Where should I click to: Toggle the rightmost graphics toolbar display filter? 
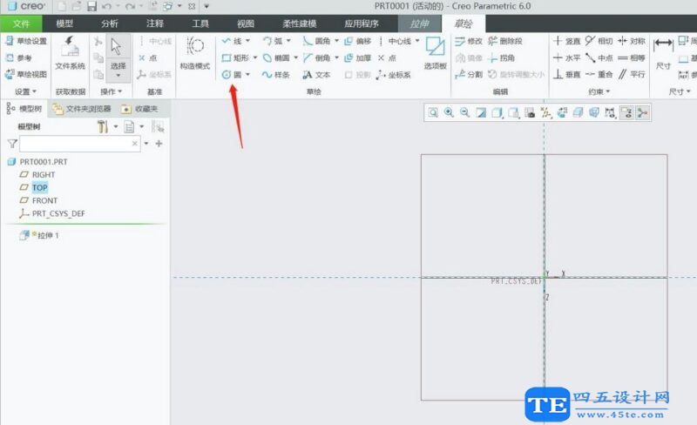point(643,112)
